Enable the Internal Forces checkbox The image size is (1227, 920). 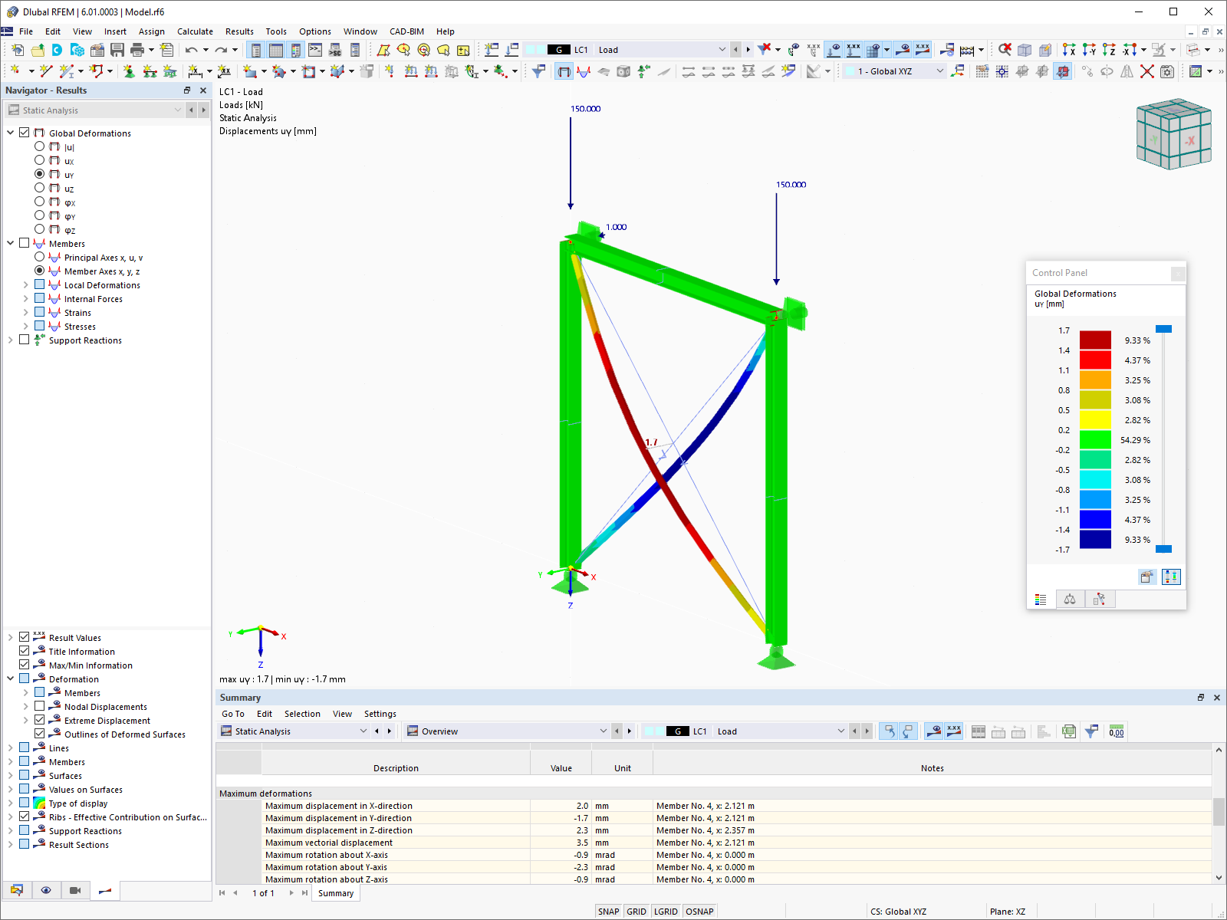click(x=40, y=298)
